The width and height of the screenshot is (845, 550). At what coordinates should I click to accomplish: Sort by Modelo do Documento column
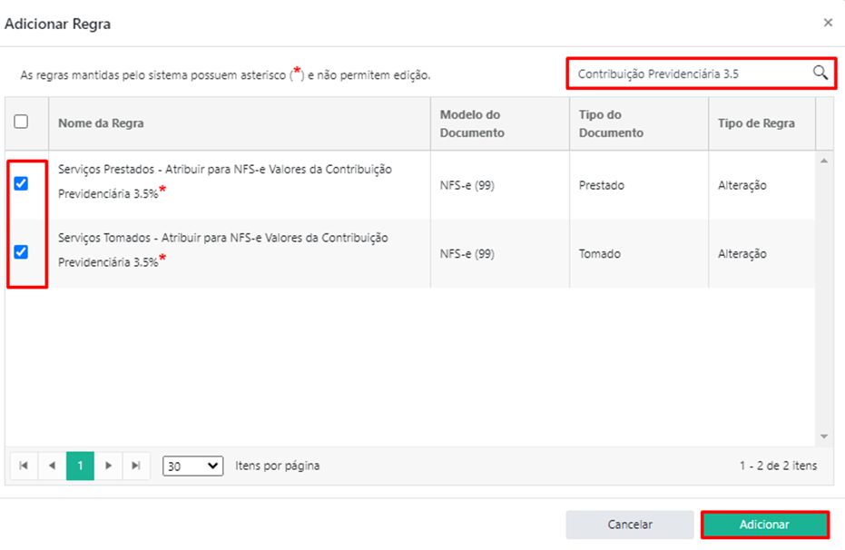(x=472, y=123)
